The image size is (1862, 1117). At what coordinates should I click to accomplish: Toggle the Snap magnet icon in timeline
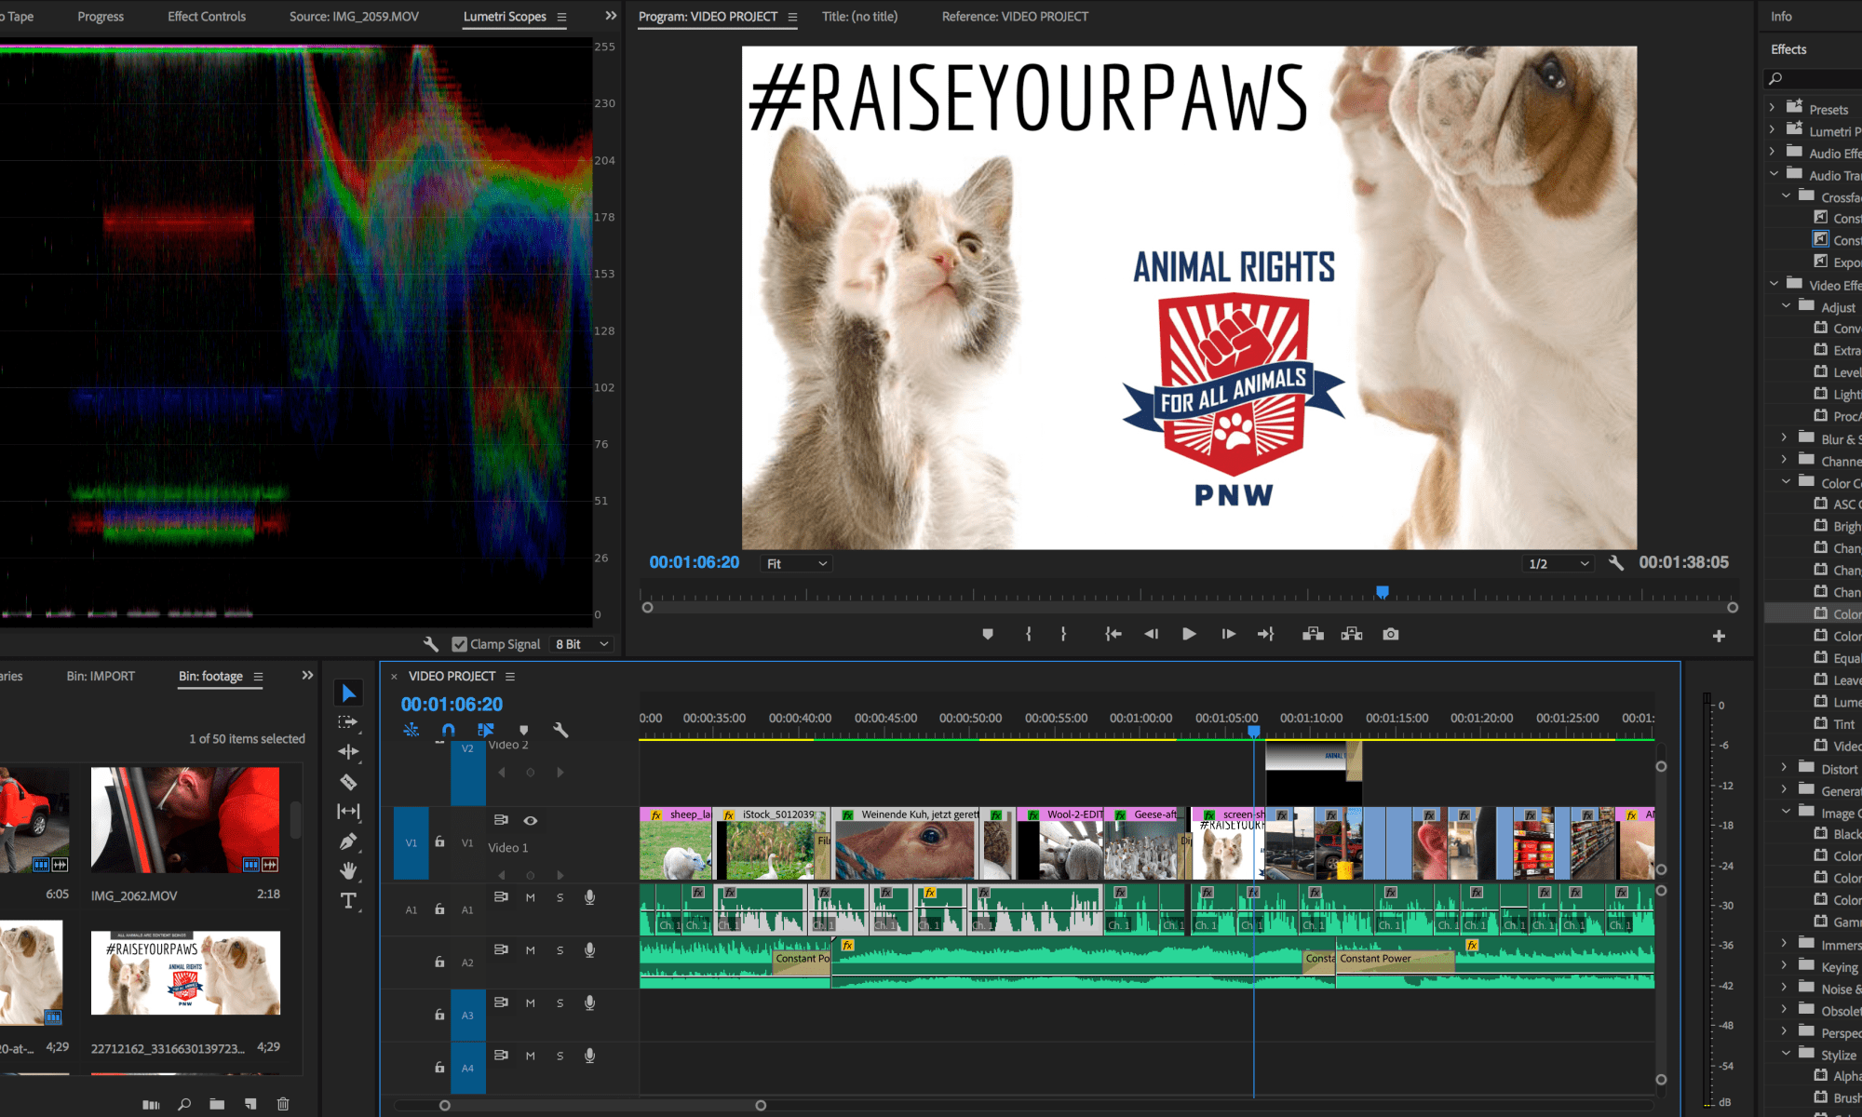pyautogui.click(x=448, y=730)
